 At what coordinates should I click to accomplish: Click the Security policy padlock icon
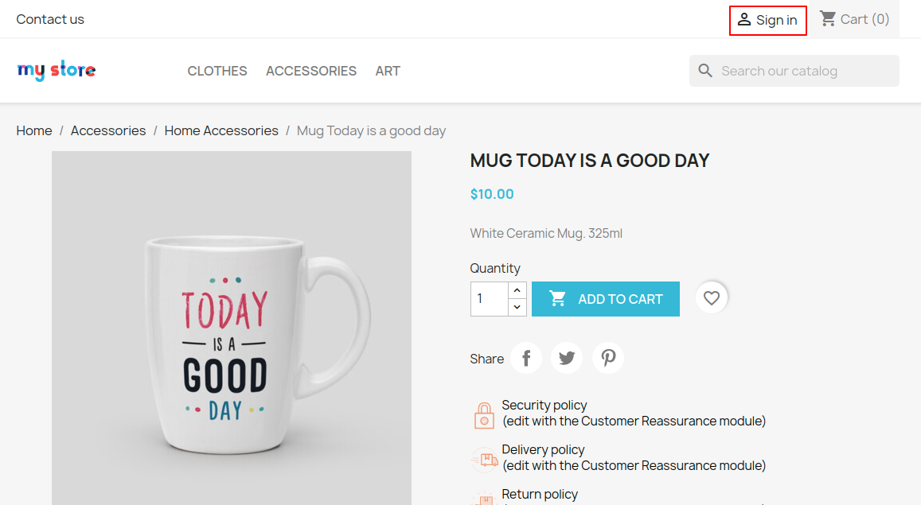point(484,414)
